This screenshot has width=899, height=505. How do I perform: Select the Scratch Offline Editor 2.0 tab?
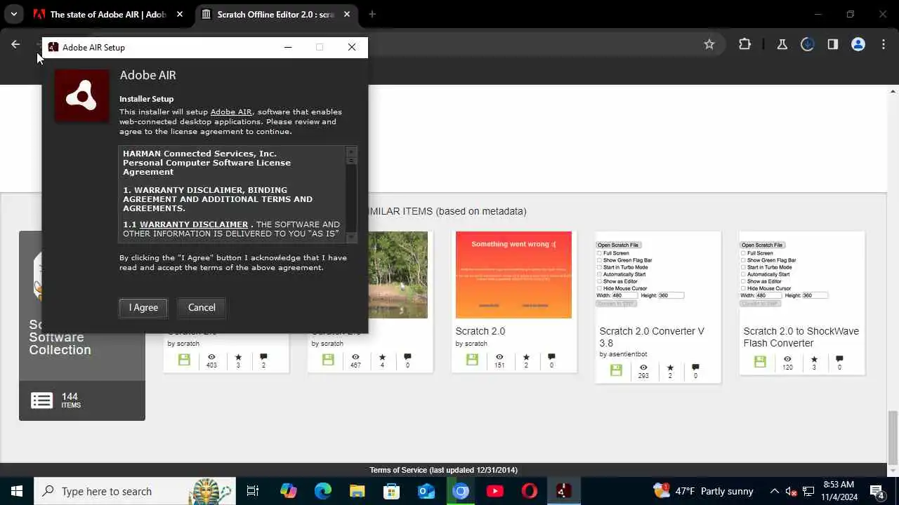pos(275,14)
